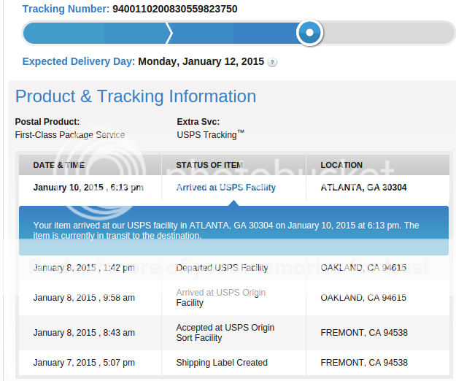Click the 'STATUS OF ITEM' column header

[x=209, y=165]
